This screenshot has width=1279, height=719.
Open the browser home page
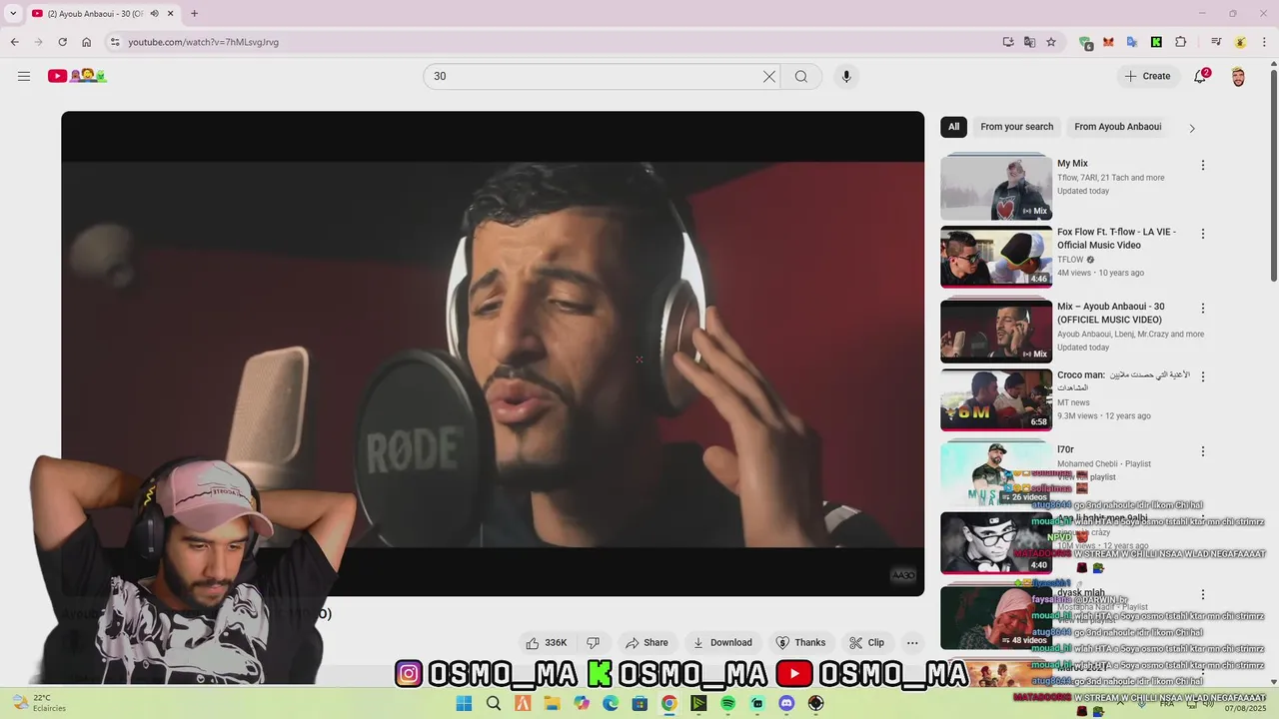pyautogui.click(x=87, y=42)
